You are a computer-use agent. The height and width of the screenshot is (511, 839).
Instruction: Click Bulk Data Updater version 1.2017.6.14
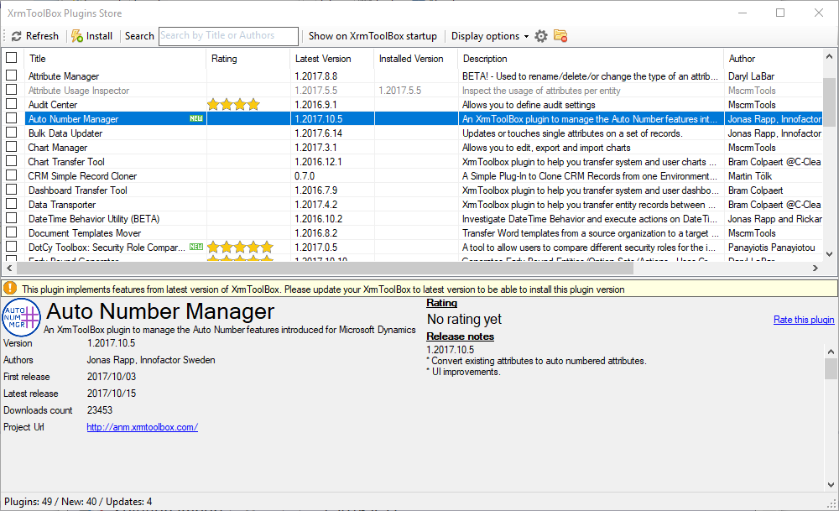point(318,133)
